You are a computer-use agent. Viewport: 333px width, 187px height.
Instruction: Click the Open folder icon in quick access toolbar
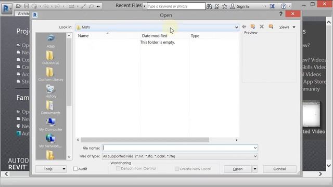(19, 6)
